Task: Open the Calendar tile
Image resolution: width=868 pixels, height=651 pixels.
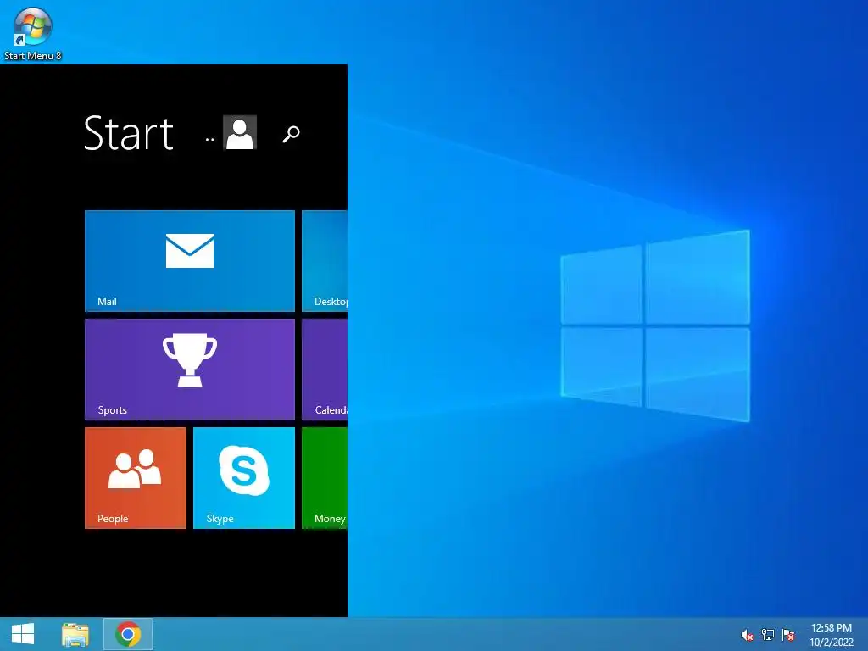Action: (325, 370)
